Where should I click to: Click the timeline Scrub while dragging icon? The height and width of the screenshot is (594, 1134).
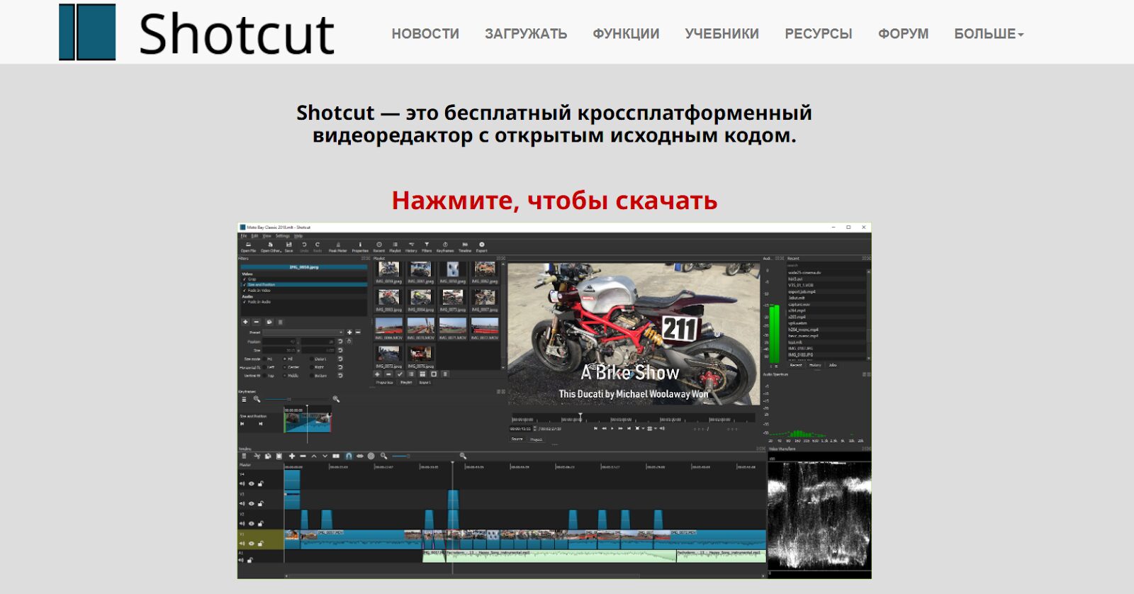point(360,456)
